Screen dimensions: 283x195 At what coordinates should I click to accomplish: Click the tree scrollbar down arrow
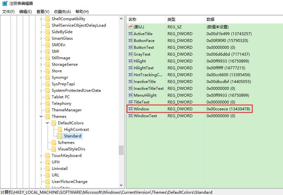121,185
